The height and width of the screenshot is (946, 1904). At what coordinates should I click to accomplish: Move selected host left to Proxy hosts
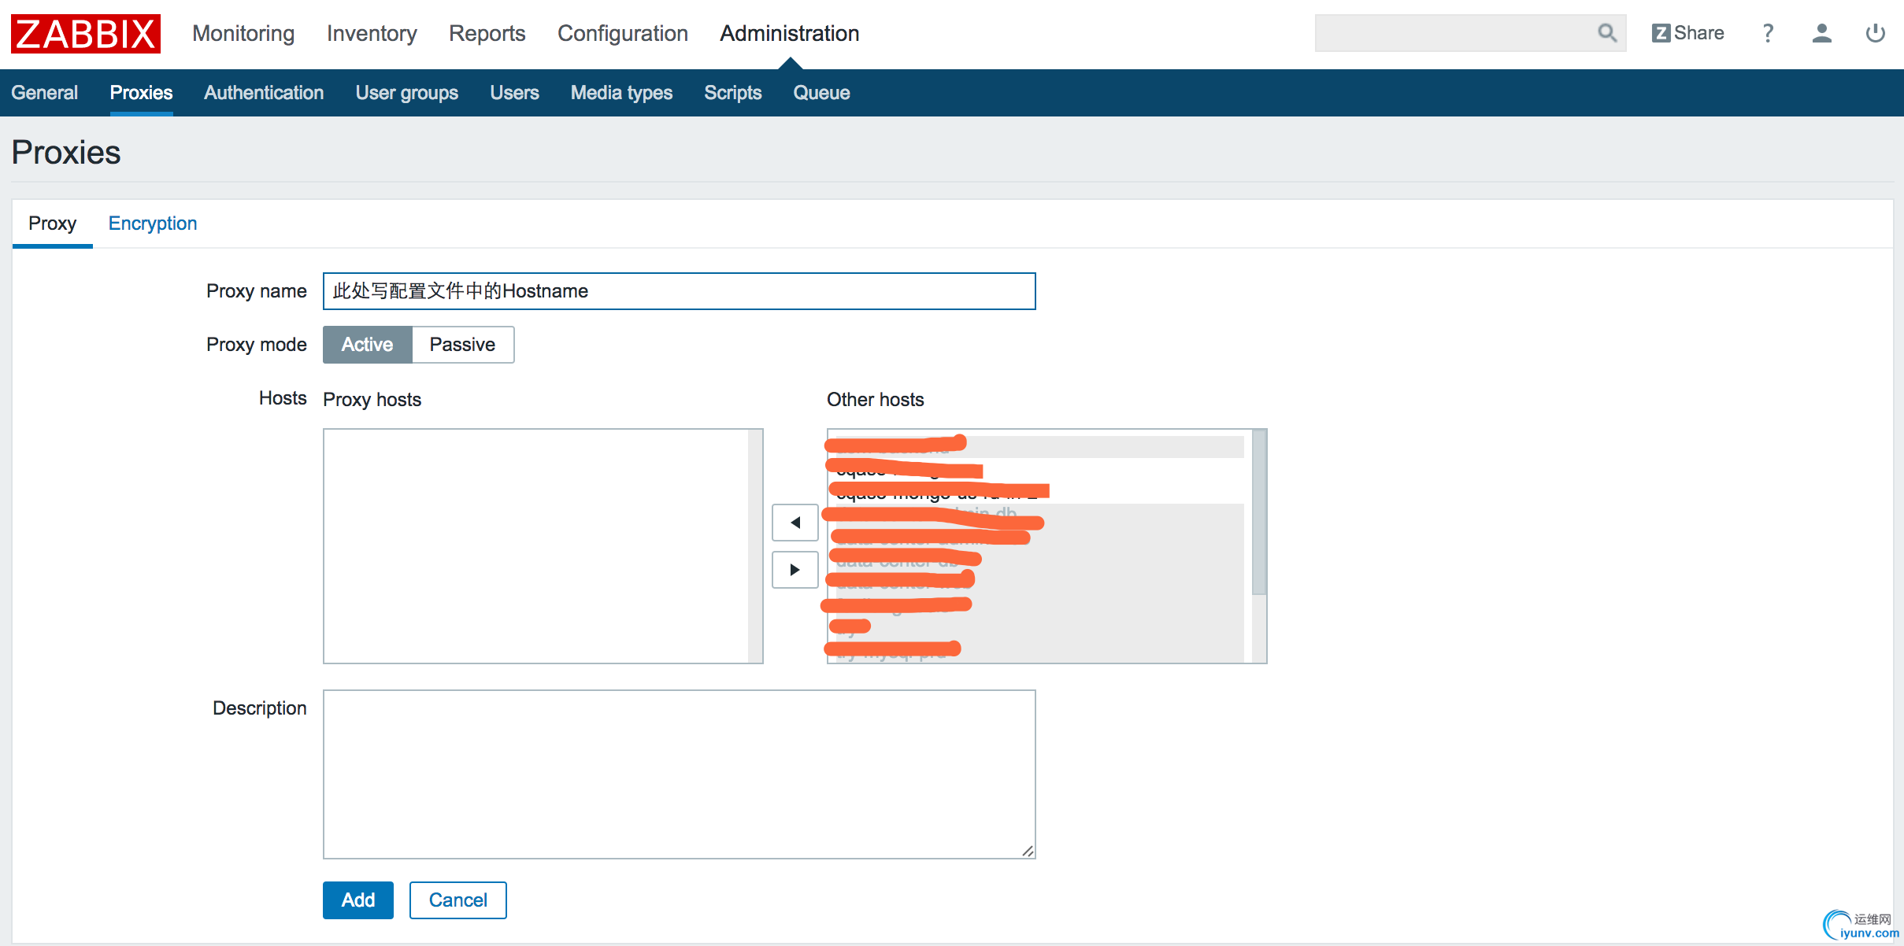point(795,523)
